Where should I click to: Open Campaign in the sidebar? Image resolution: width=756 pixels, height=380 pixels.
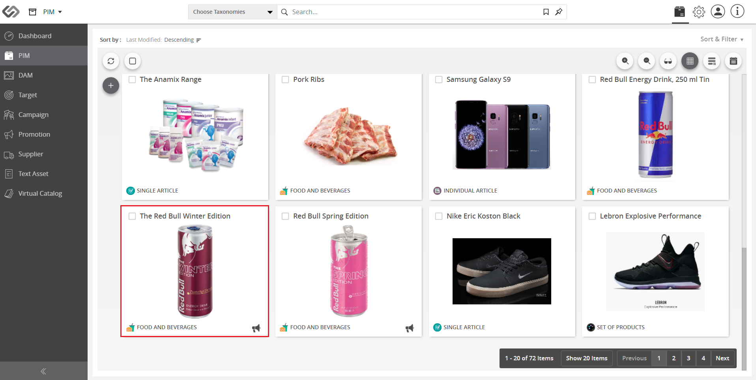click(x=44, y=115)
